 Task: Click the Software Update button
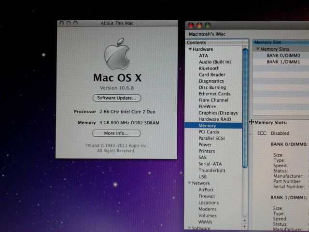point(117,98)
